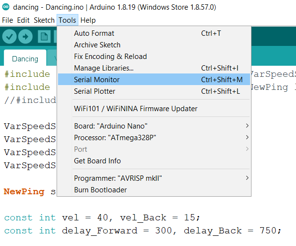This screenshot has height=246, width=296.
Task: Select Burn Bootloader
Action: click(154, 190)
